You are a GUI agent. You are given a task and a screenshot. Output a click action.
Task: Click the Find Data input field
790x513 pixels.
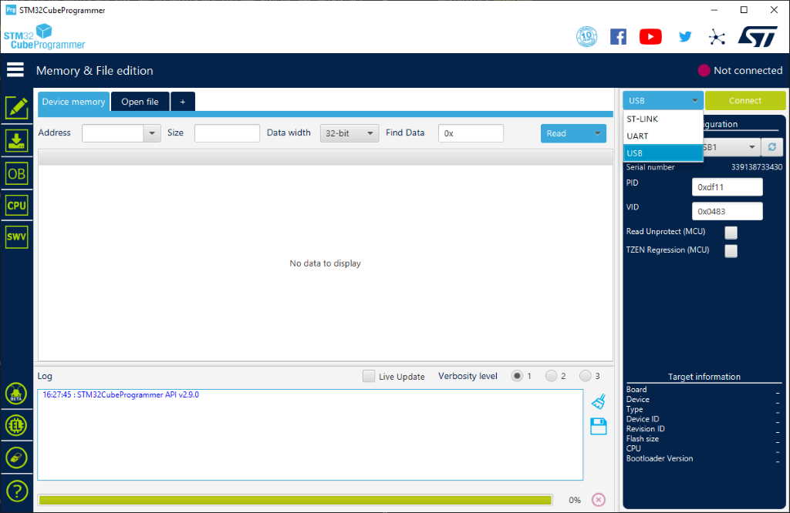[471, 133]
